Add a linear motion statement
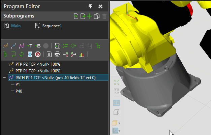 [13, 46]
